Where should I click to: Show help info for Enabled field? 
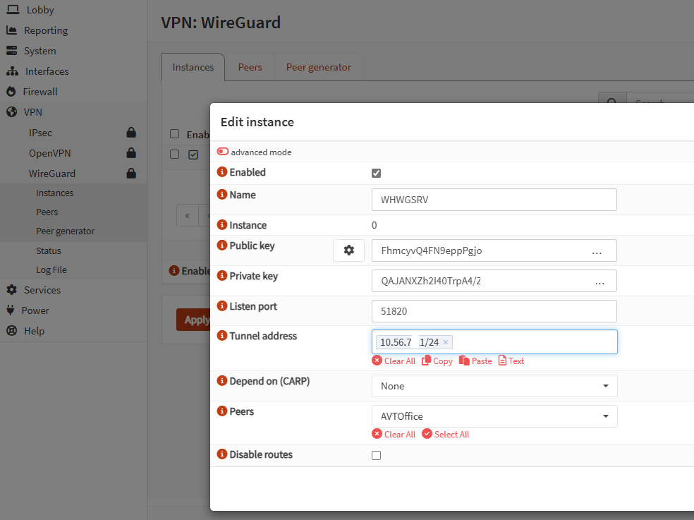point(221,171)
